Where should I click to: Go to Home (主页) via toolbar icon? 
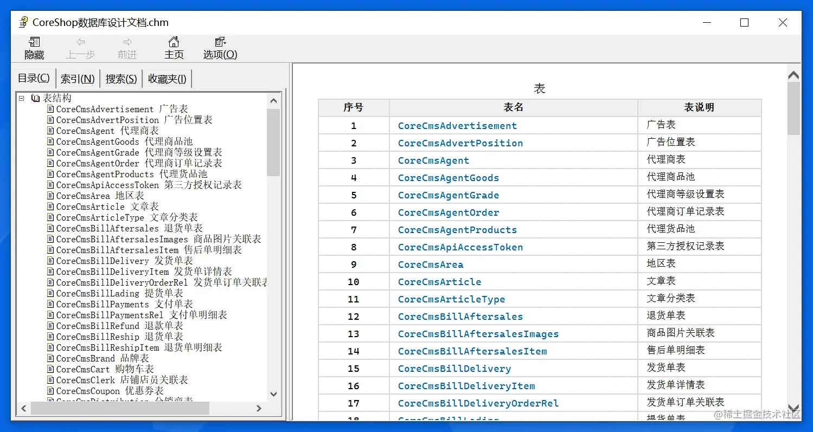[174, 42]
